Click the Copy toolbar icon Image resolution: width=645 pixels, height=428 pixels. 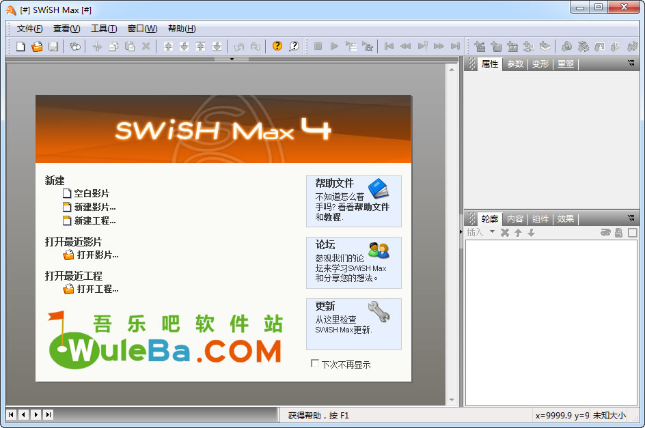pyautogui.click(x=113, y=46)
